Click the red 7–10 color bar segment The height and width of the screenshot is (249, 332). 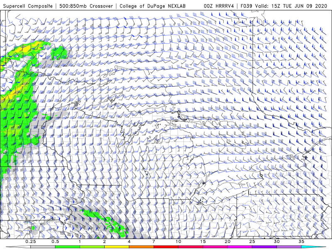pos(166,247)
